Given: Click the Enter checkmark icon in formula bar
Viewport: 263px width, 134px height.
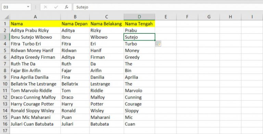Looking at the screenshot, I should click(x=56, y=7).
